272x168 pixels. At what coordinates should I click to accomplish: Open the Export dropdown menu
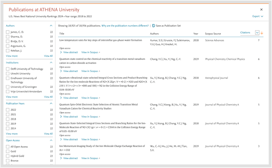(258, 16)
